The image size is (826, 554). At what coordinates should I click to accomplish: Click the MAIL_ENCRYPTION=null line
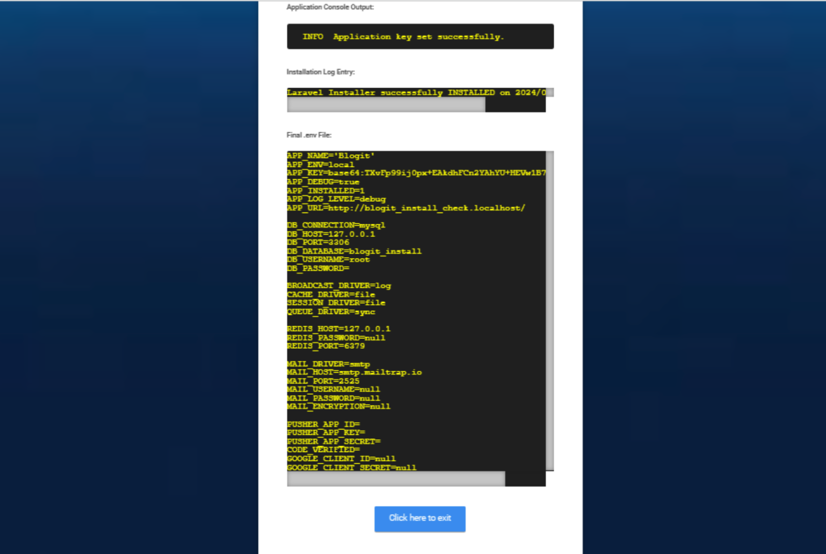click(338, 407)
